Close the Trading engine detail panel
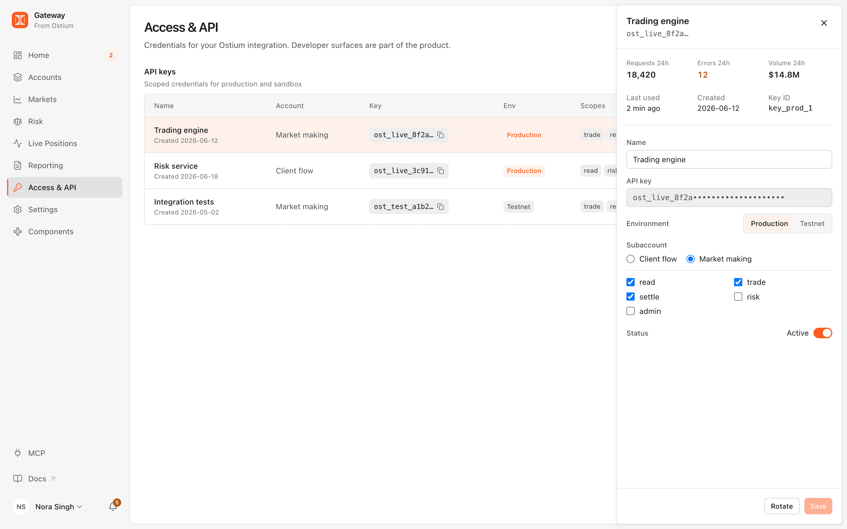Viewport: 847px width, 529px height. (x=824, y=23)
